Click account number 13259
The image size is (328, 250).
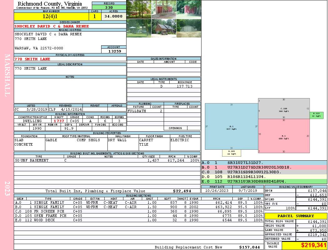[x=115, y=51]
